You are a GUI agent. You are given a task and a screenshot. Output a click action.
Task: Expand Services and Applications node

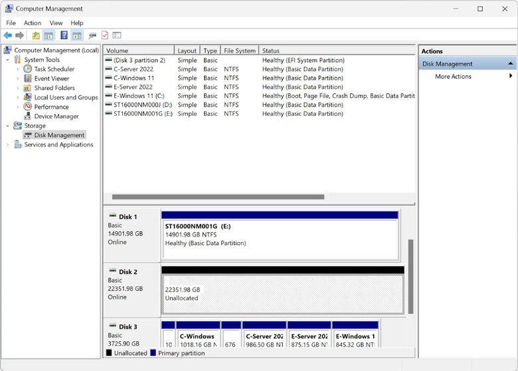coord(7,144)
